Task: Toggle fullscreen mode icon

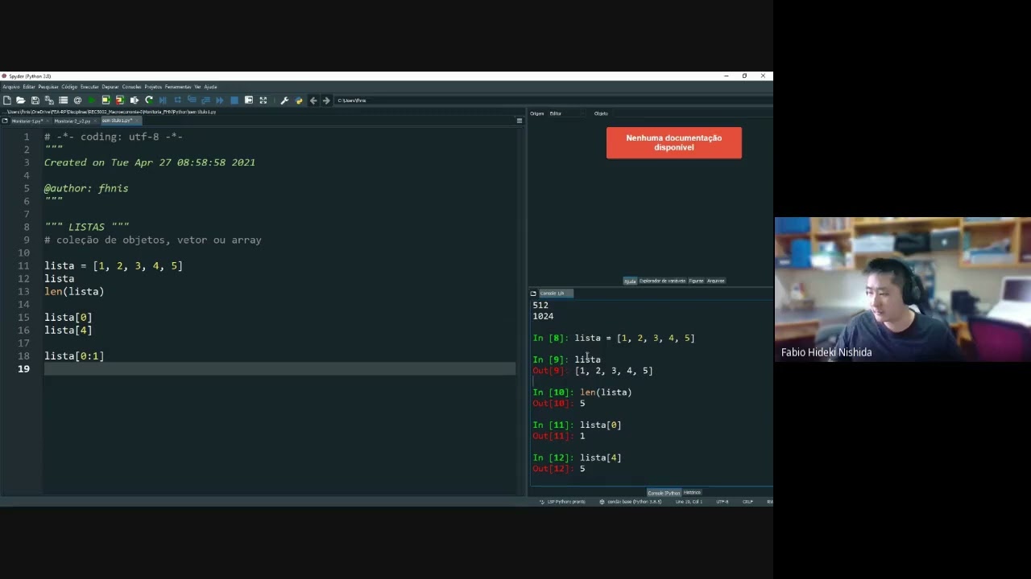Action: pos(263,101)
